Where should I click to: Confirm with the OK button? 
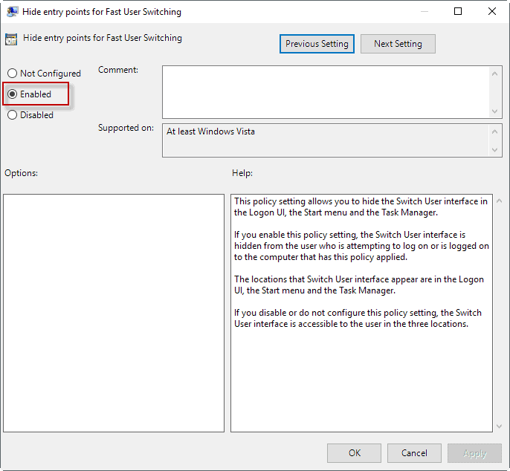[x=354, y=452]
